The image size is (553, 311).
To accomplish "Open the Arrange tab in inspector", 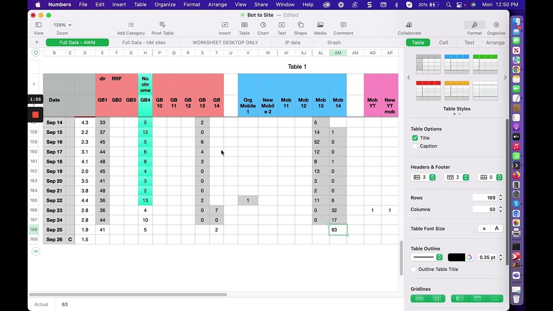I will (x=495, y=42).
